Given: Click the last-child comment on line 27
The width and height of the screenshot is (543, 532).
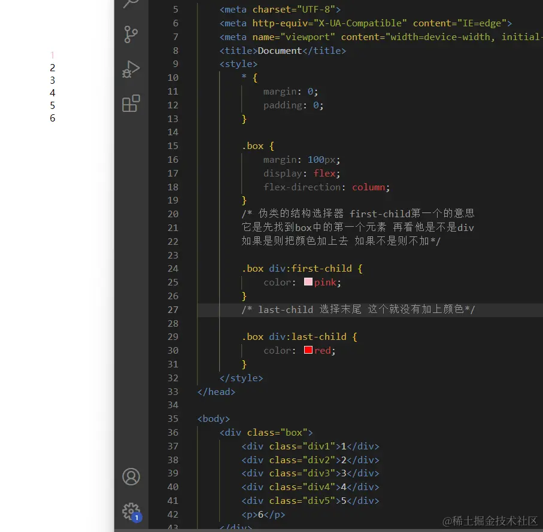Looking at the screenshot, I should pos(358,309).
